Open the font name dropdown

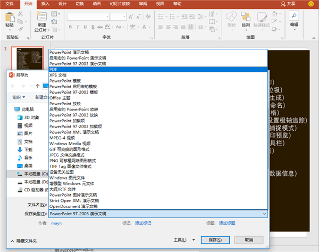(107, 16)
